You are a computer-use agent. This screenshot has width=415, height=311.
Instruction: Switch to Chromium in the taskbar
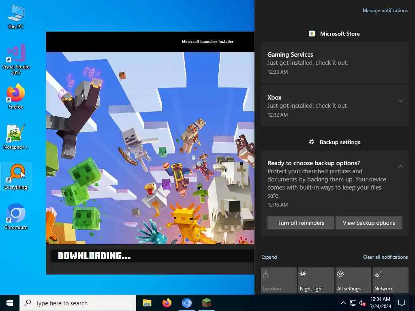click(186, 303)
